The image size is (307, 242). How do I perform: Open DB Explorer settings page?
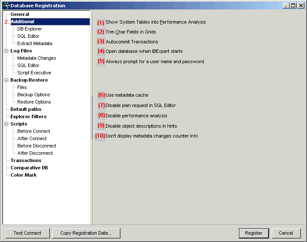coord(30,29)
